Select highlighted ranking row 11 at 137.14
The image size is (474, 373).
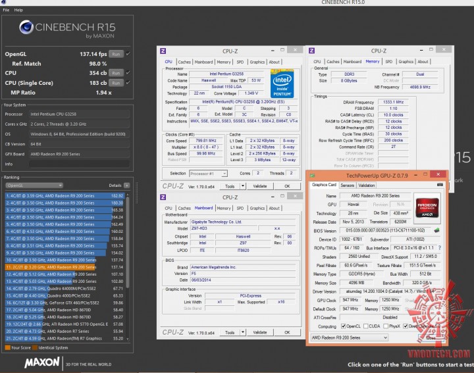point(65,267)
